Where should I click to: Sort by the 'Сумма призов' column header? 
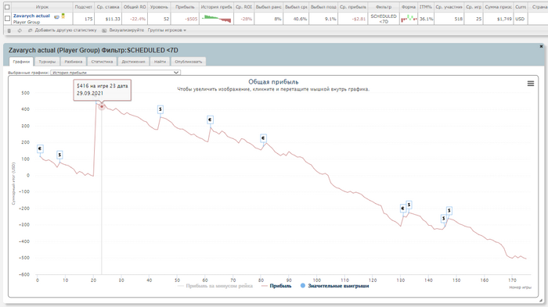pyautogui.click(x=499, y=7)
